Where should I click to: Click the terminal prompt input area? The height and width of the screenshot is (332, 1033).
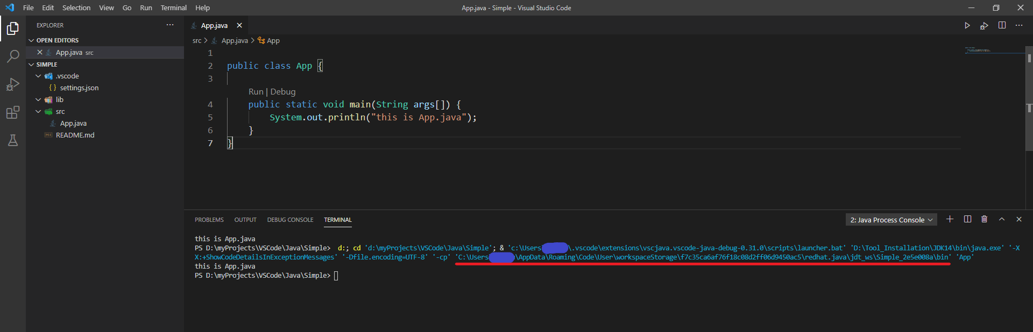click(x=336, y=276)
